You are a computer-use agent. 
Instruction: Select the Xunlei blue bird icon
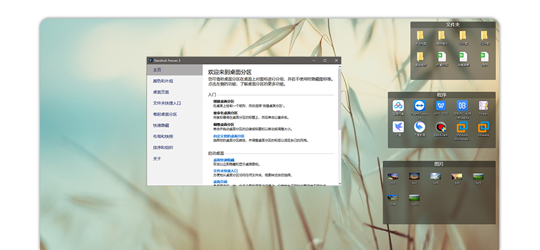(x=399, y=127)
